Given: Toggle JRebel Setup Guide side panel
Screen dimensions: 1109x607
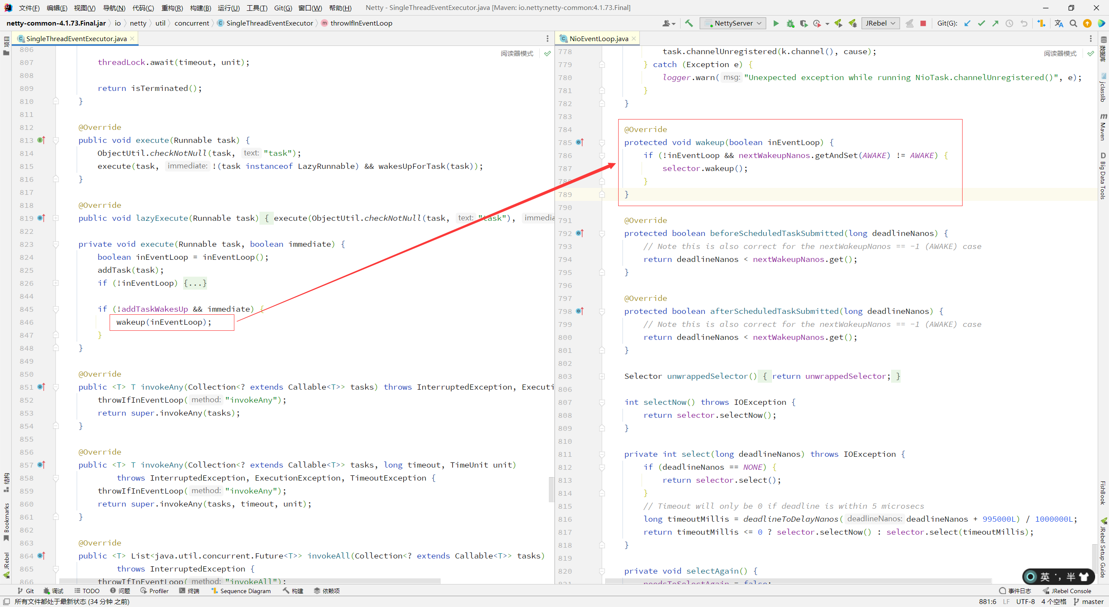Looking at the screenshot, I should [x=1103, y=547].
